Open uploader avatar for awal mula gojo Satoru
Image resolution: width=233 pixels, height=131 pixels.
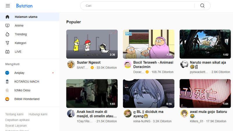pos(184,114)
